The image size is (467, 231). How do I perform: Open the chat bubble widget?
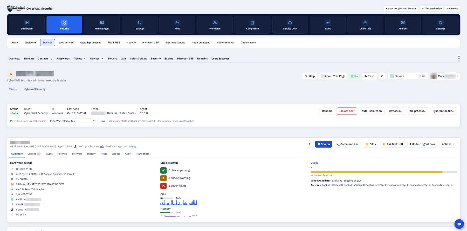pos(459,224)
